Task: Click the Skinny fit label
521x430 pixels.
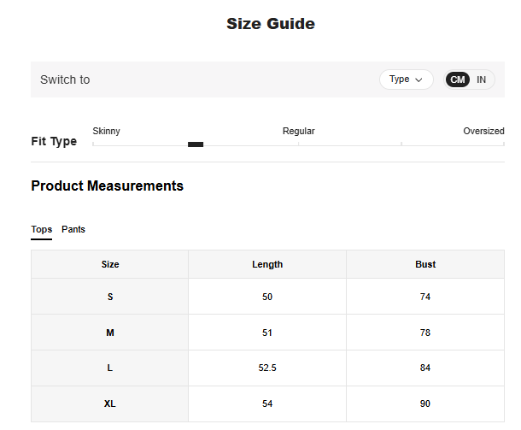Action: click(x=106, y=131)
